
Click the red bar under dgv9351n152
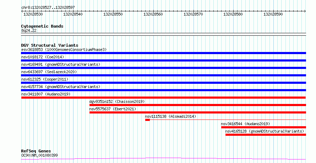[x=198, y=105]
